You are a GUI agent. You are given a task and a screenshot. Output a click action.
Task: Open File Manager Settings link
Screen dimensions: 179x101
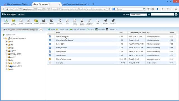[x=21, y=15]
